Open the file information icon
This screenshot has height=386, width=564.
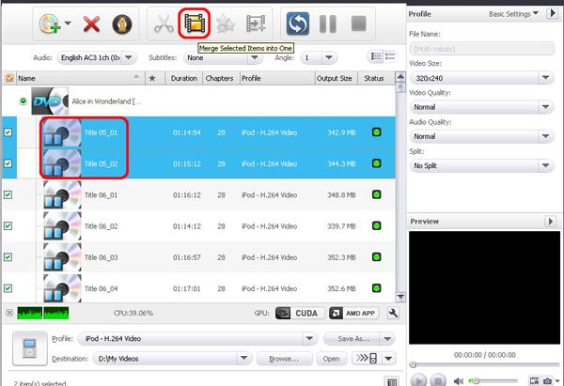122,24
